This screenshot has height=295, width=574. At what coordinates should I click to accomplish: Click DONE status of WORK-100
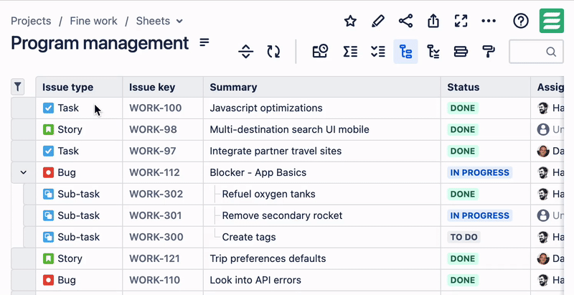pos(463,108)
